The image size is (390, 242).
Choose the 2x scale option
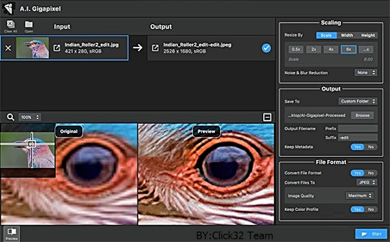pyautogui.click(x=314, y=49)
